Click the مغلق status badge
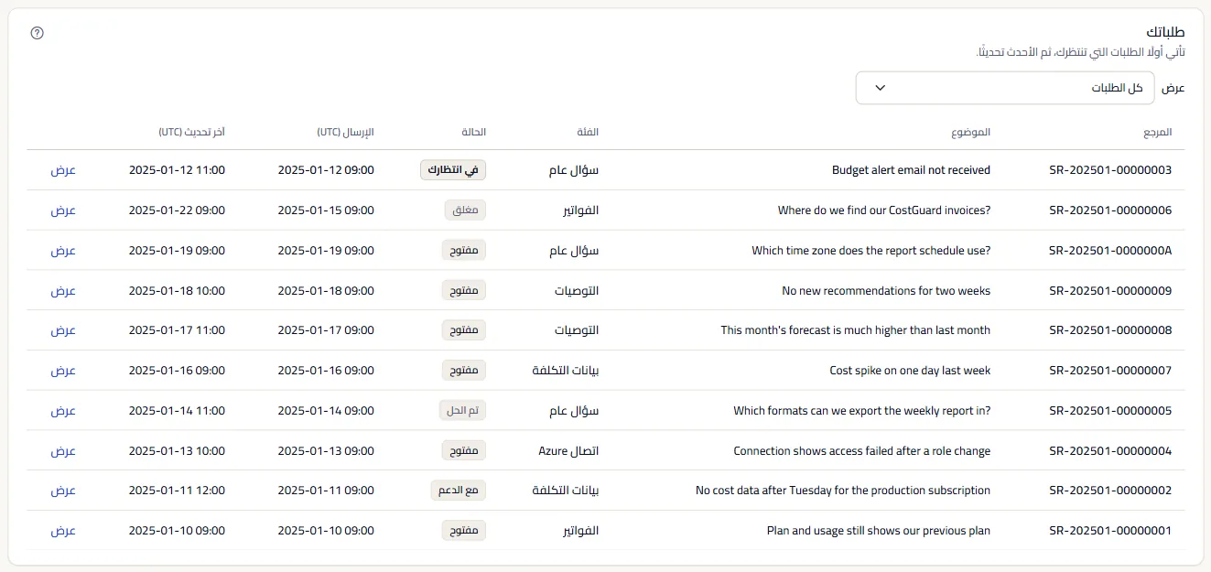This screenshot has width=1211, height=572. 466,210
